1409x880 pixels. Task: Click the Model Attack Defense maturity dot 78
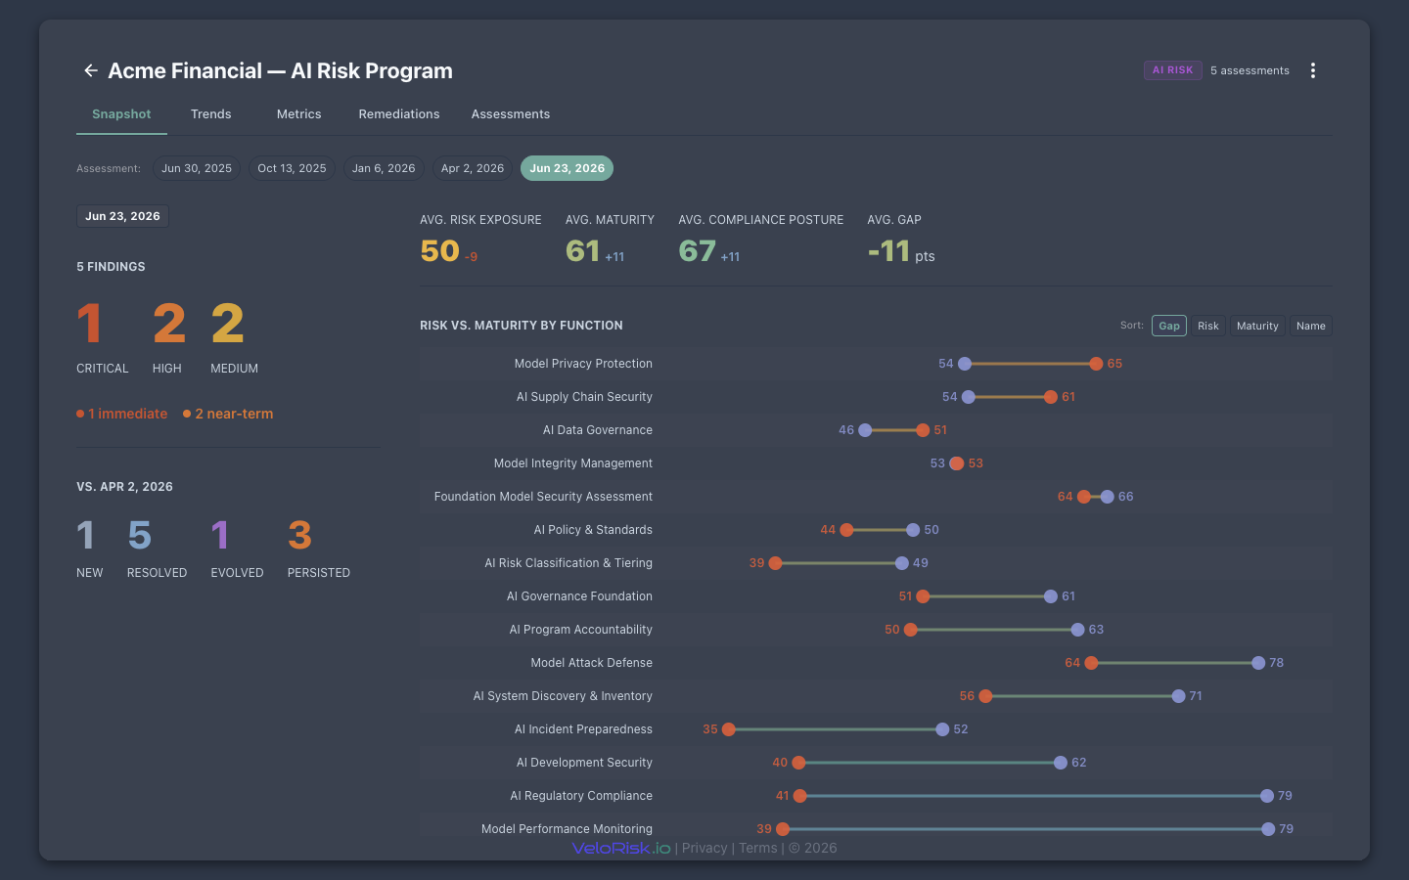pyautogui.click(x=1258, y=663)
